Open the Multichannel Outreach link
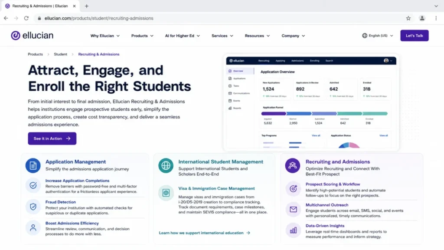Viewport: 444px width, 250px height. [327, 205]
